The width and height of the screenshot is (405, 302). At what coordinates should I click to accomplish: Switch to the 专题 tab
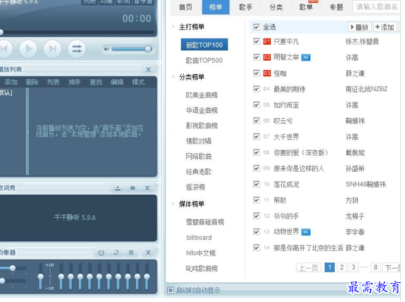[x=336, y=7]
